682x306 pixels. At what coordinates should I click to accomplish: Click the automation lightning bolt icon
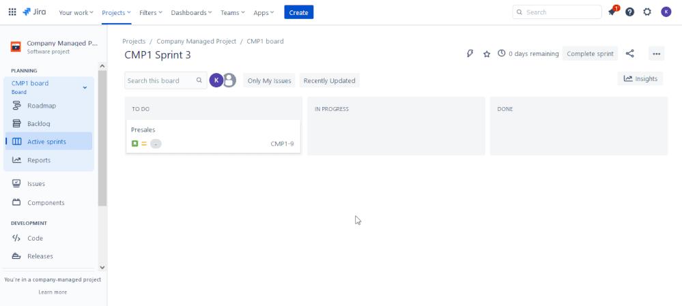point(470,54)
